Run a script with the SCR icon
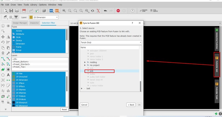This screenshot has height=117, width=222. 51,11
